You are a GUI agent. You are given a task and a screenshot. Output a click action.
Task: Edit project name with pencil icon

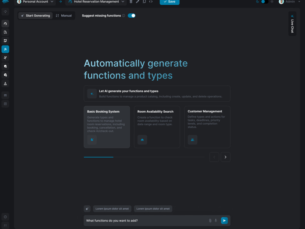pos(138,2)
